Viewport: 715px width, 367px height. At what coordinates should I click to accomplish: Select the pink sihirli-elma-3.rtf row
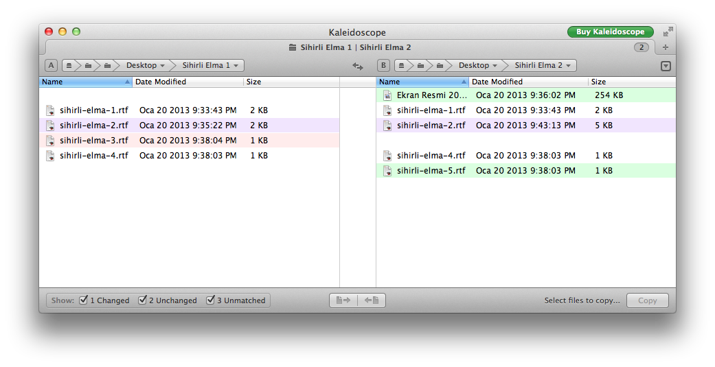93,141
